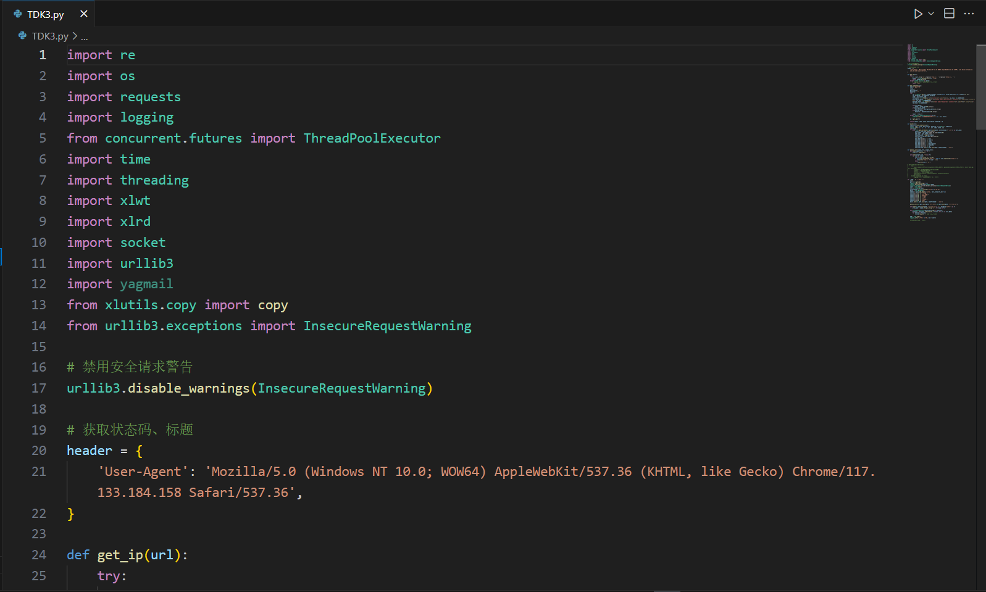Click the 'header' variable on line 20
This screenshot has width=986, height=592.
coord(90,451)
